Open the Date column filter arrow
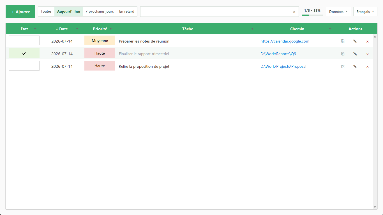 pos(77,29)
